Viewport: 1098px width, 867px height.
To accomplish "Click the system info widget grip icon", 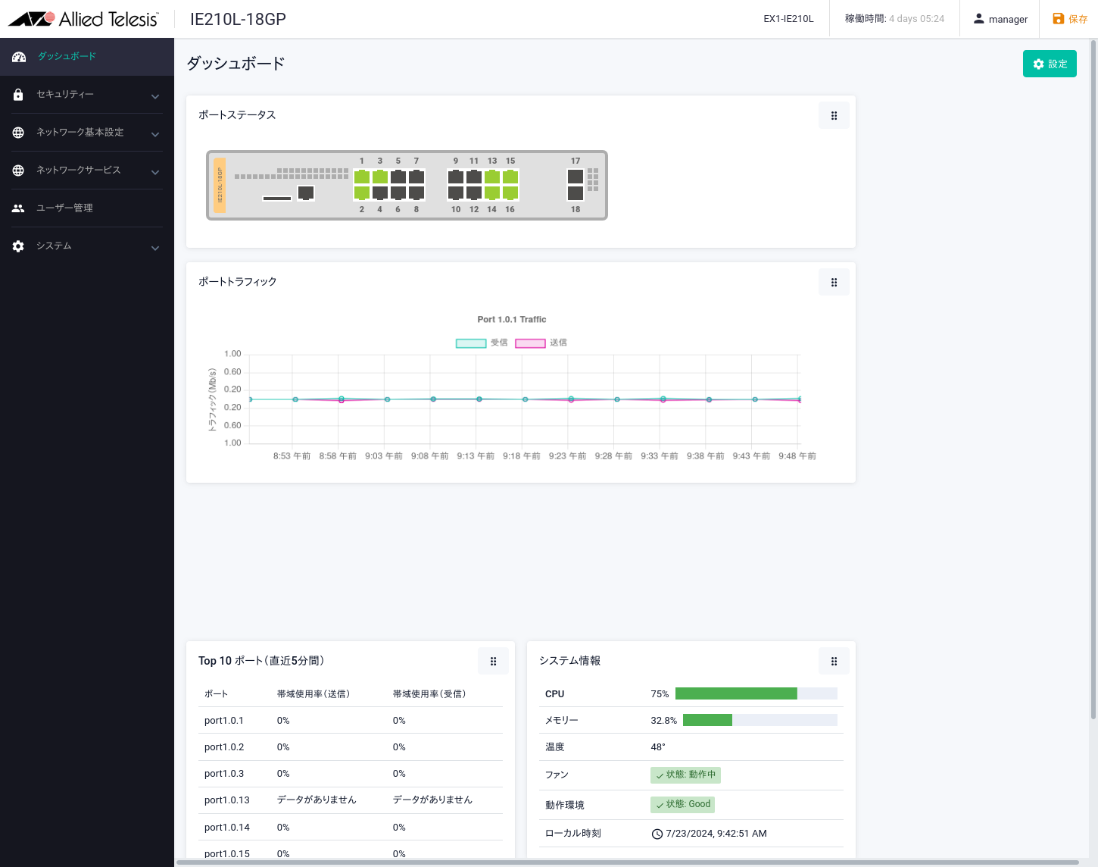I will tap(834, 662).
